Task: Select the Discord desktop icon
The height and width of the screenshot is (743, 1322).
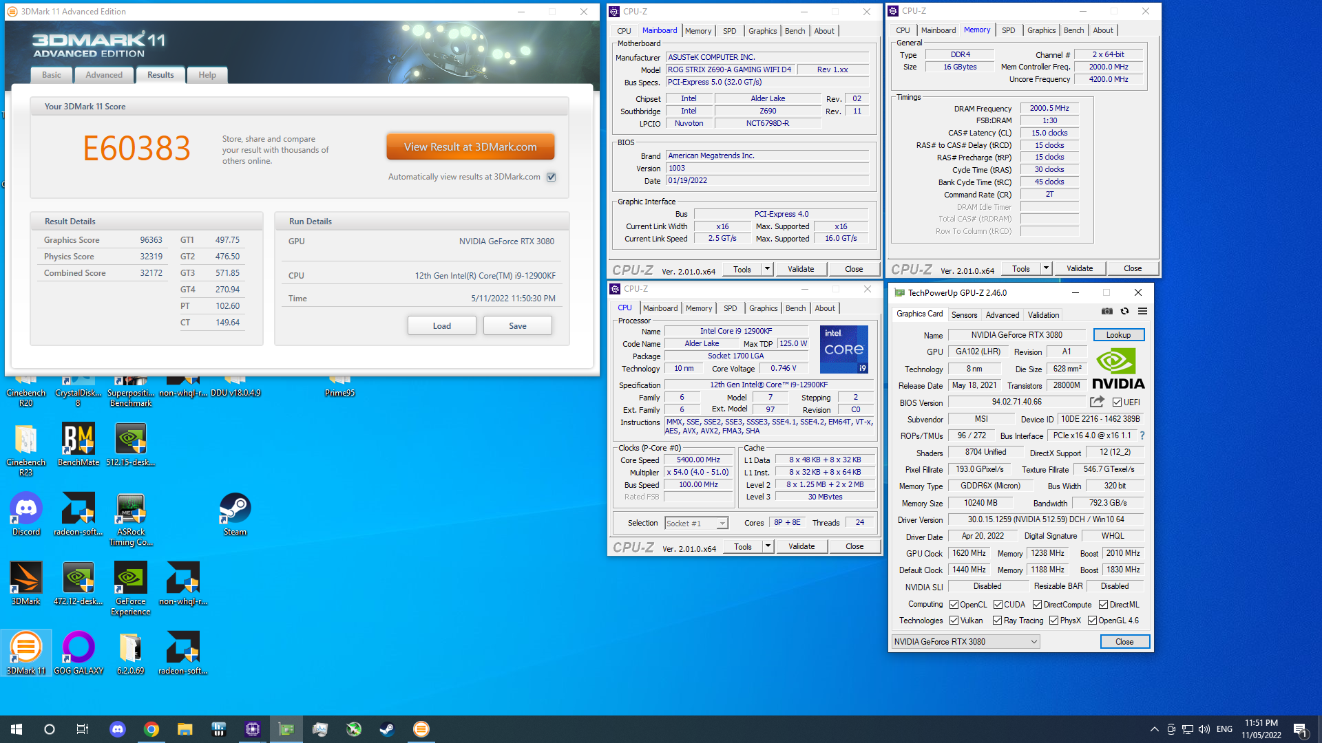Action: [x=26, y=515]
